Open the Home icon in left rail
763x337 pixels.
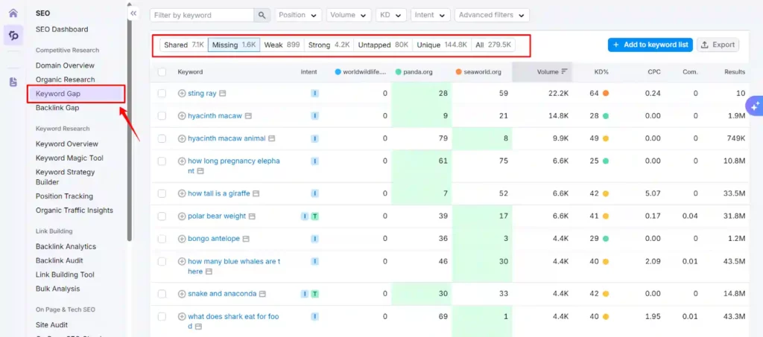13,13
